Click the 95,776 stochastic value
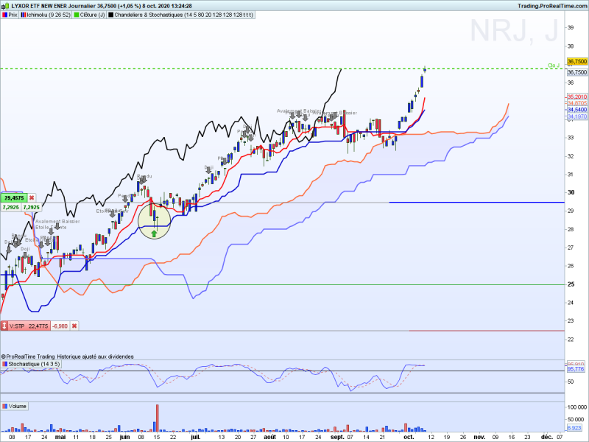Image resolution: width=589 pixels, height=442 pixels. (576, 370)
